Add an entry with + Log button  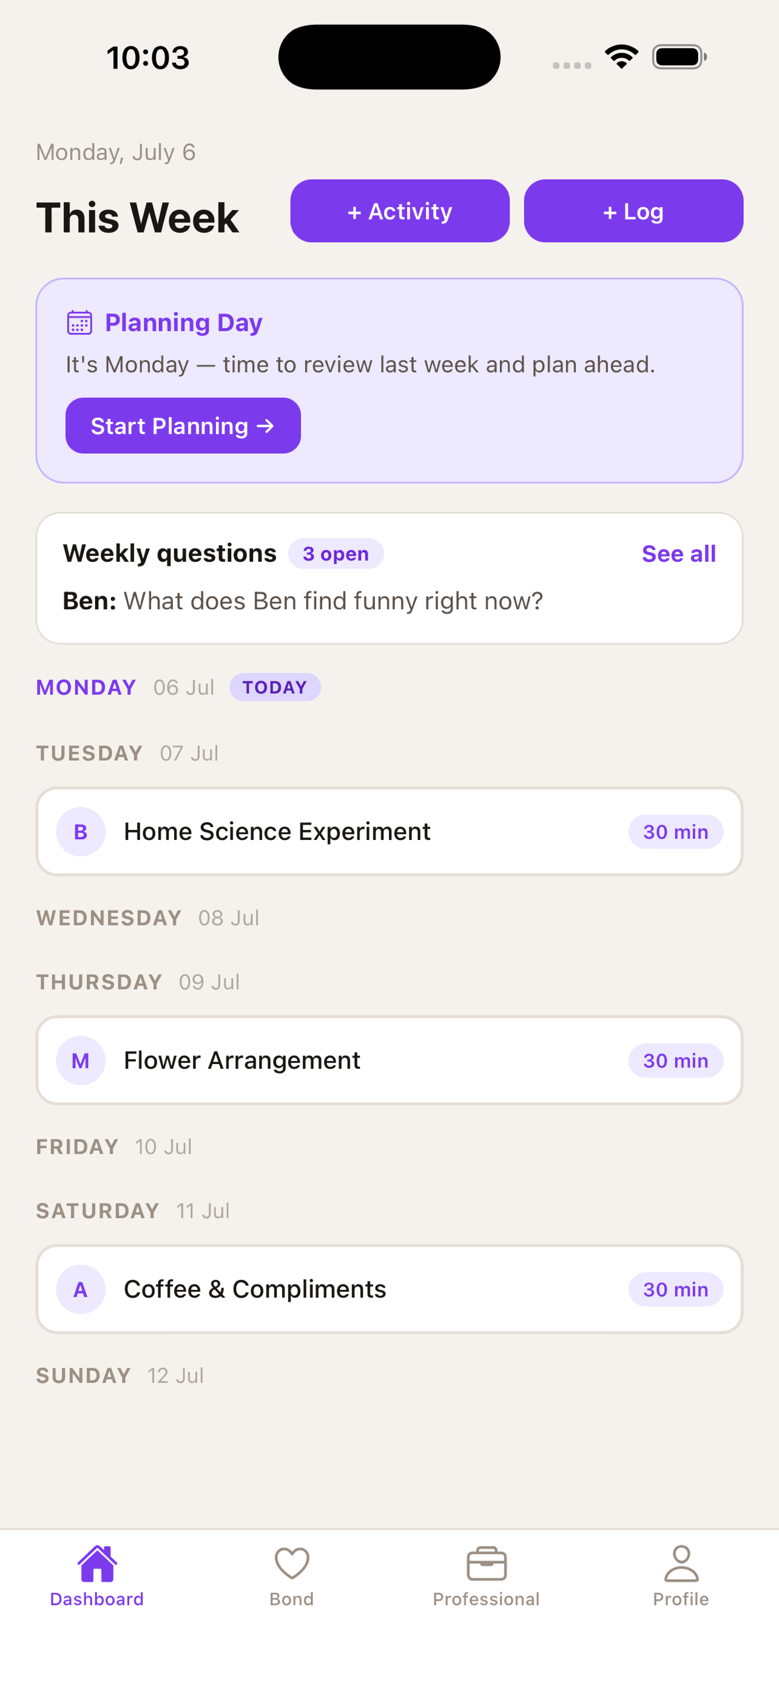coord(633,211)
